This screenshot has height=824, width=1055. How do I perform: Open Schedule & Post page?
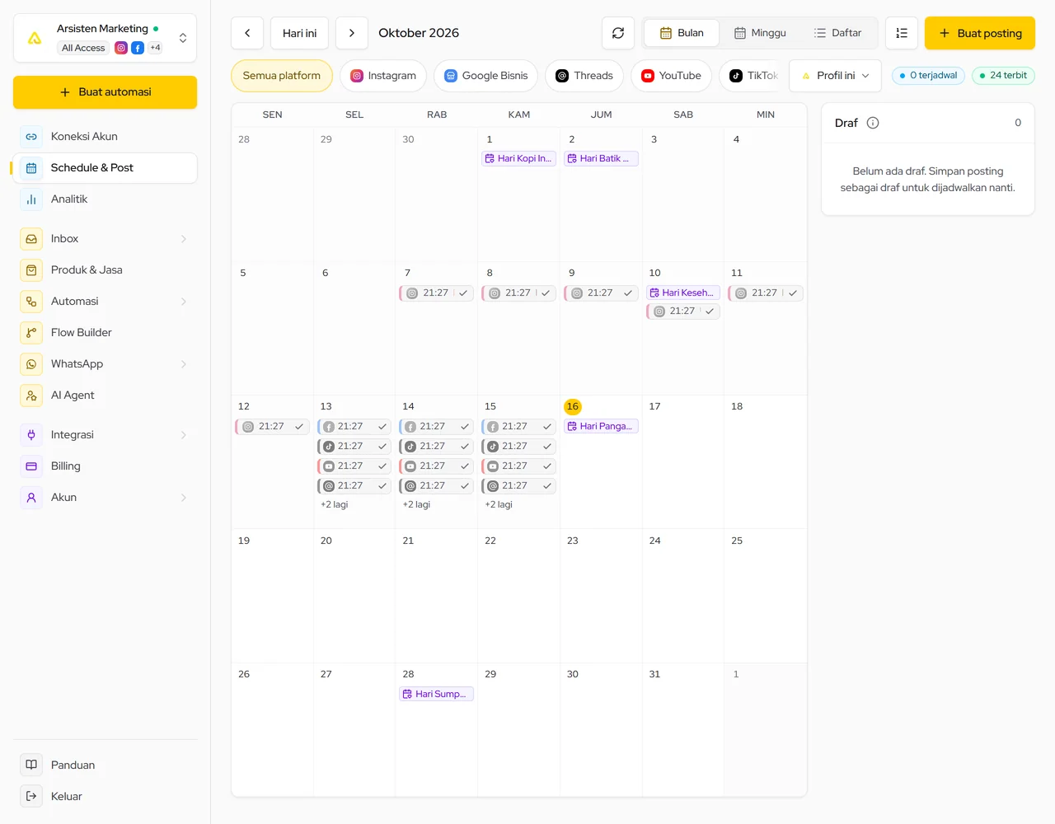[105, 168]
